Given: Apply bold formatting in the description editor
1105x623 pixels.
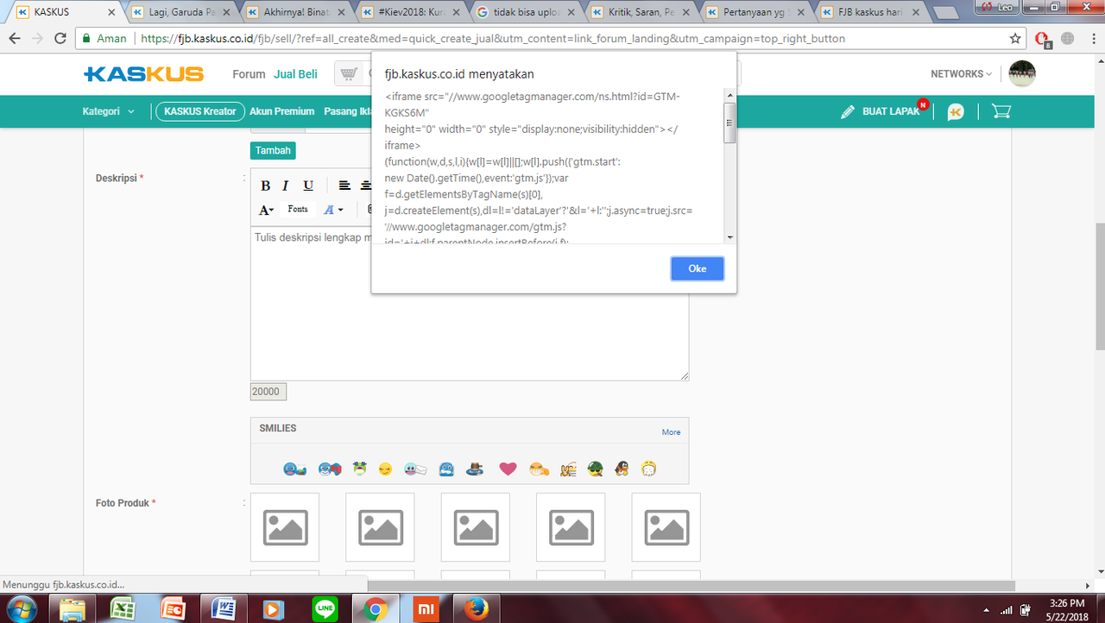Looking at the screenshot, I should [266, 186].
